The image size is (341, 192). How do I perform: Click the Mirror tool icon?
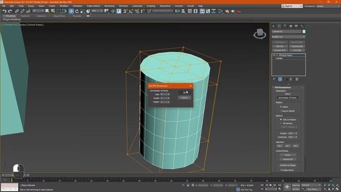177,11
